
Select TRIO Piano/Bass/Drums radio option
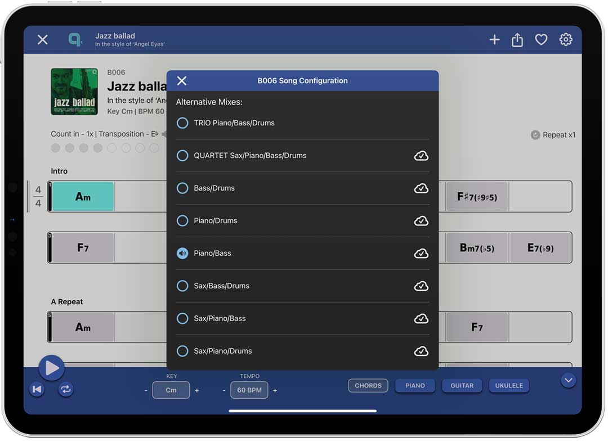[x=182, y=123]
